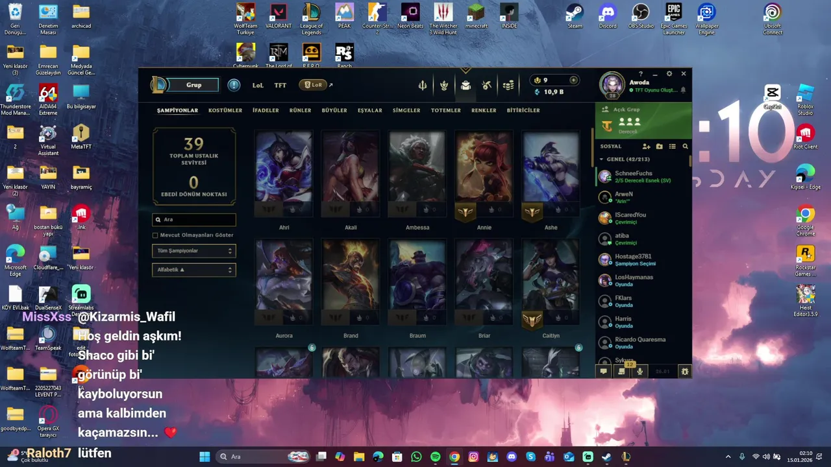831x467 pixels.
Task: Expand the Açık Grup party panel
Action: (x=643, y=120)
